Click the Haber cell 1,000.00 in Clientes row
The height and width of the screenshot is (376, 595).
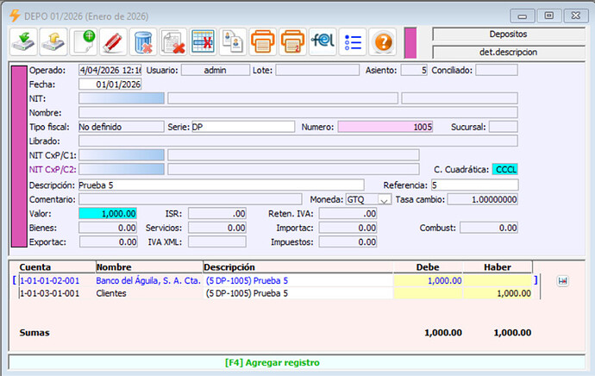(x=498, y=293)
